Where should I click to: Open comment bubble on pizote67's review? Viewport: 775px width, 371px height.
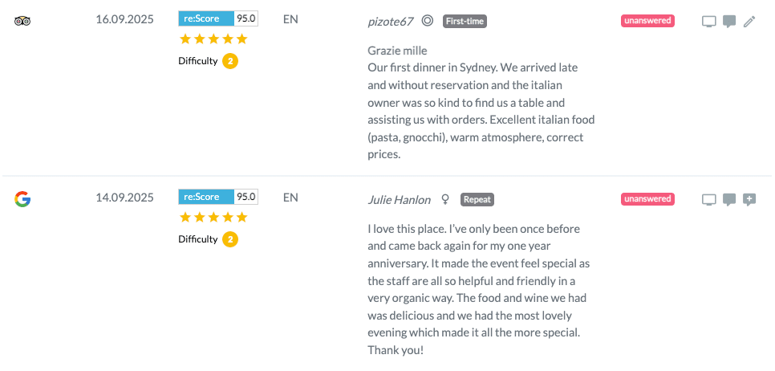[728, 22]
